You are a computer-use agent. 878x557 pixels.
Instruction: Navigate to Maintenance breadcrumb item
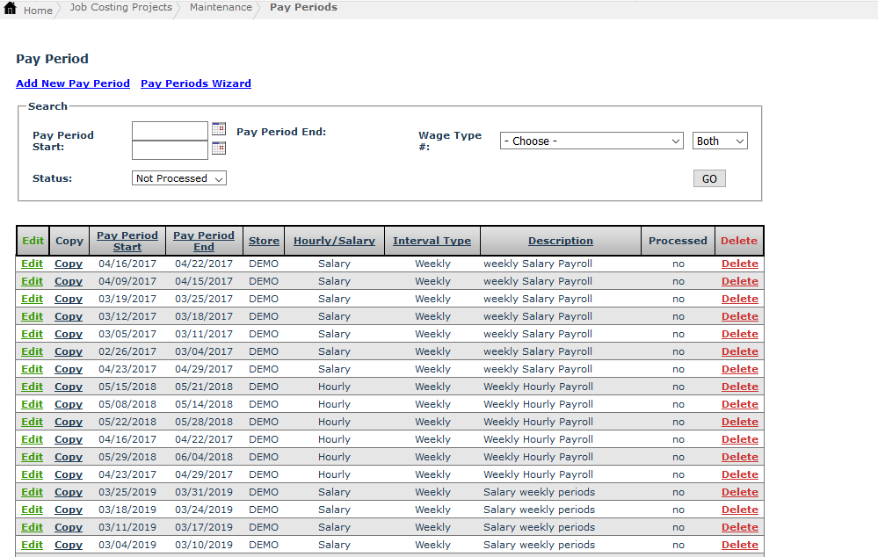click(221, 8)
